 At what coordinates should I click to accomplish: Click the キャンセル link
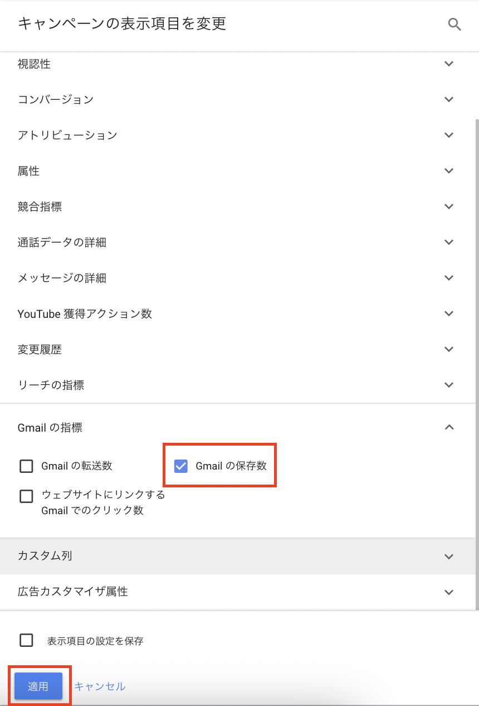[100, 686]
